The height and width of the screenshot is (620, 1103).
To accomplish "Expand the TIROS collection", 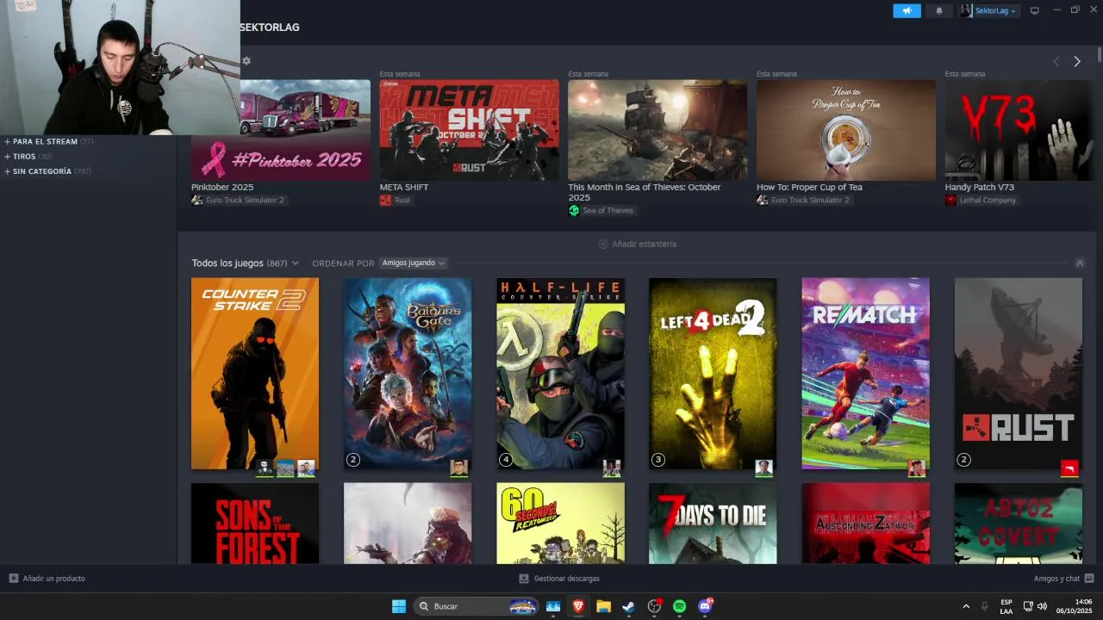I will pyautogui.click(x=28, y=157).
